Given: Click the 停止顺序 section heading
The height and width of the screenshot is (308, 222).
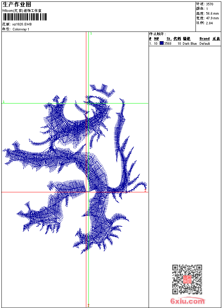Looking at the screenshot, I should [x=157, y=34].
